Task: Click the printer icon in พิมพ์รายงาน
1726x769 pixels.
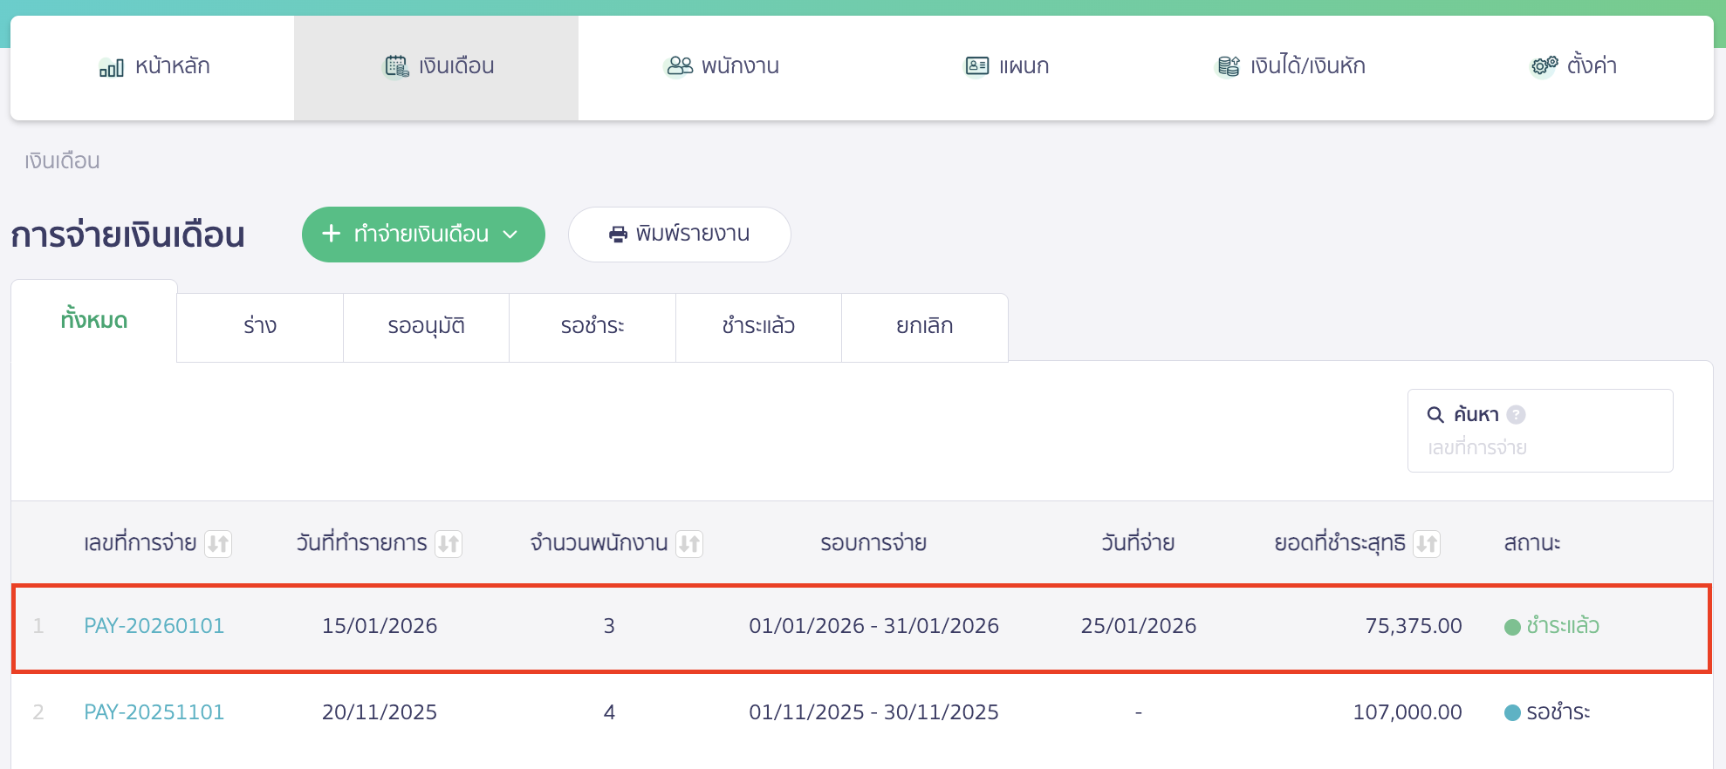Action: [x=618, y=235]
